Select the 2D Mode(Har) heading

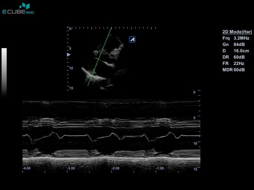(x=237, y=32)
